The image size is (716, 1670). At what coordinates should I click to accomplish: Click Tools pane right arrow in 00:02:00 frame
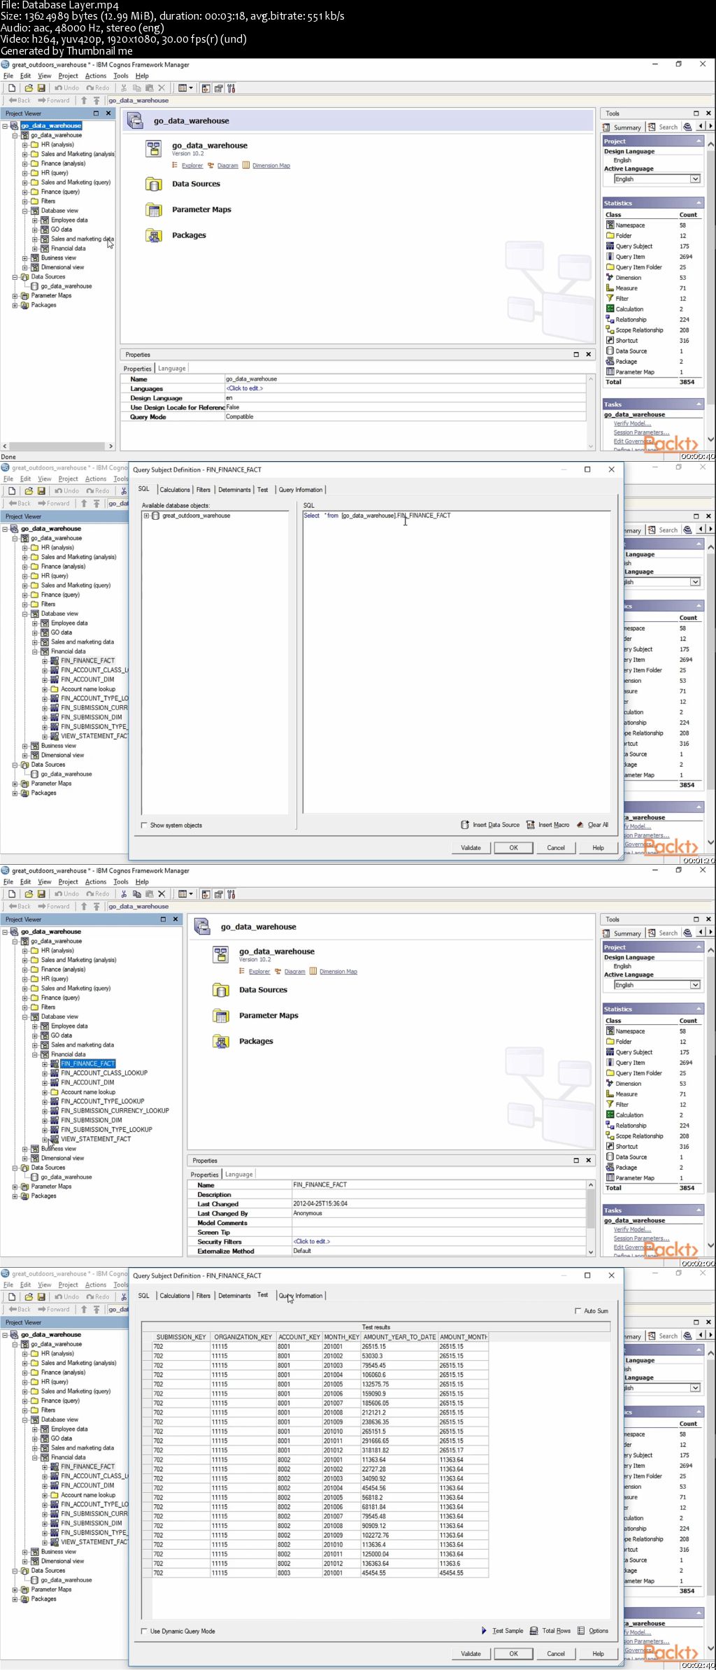coord(710,933)
